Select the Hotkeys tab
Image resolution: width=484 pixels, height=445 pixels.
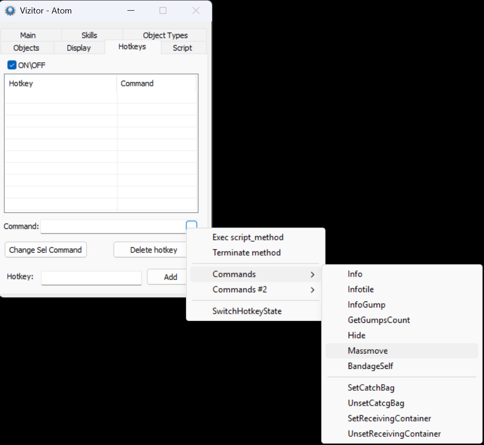tap(132, 46)
